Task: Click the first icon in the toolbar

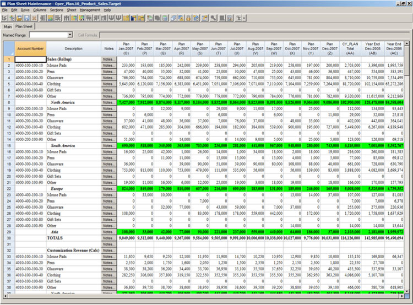Action: coord(4,18)
